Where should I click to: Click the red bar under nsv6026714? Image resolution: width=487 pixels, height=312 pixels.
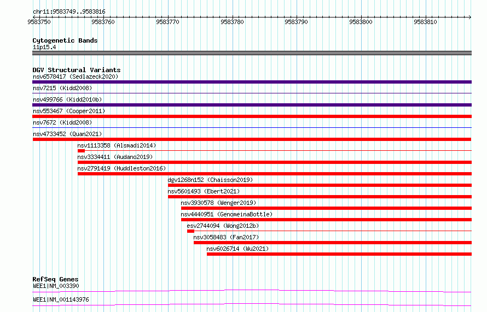339,254
